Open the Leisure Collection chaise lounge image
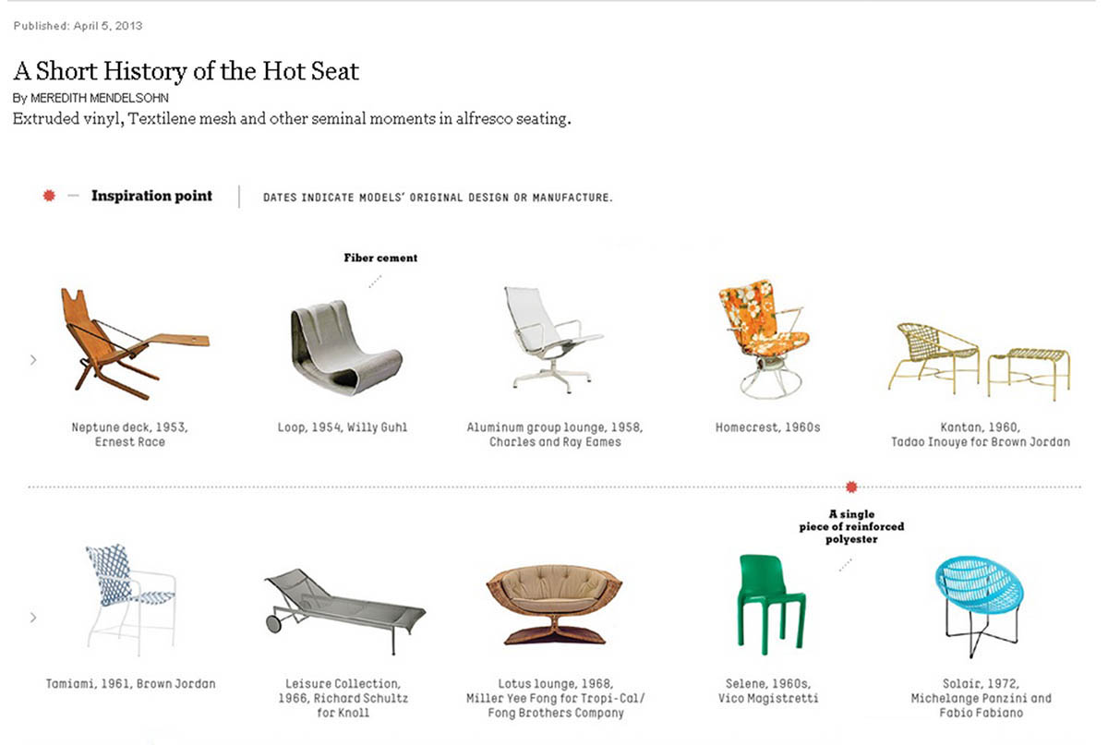1108x745 pixels. click(x=344, y=602)
